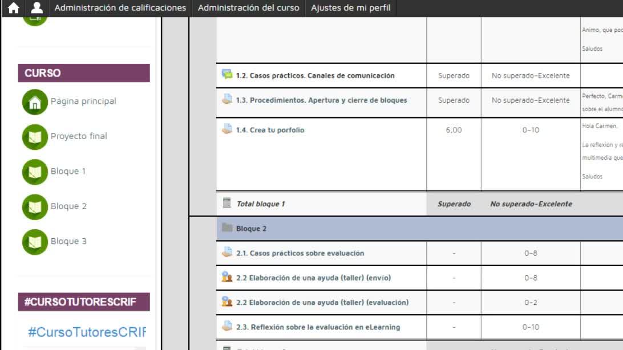The width and height of the screenshot is (623, 350).
Task: Select Superado grade in 1.3 Procedimientos row
Action: (x=454, y=100)
